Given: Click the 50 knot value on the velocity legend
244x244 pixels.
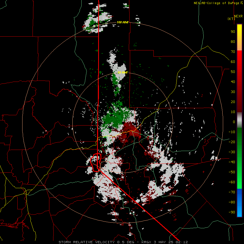Looking at the screenshot, I should [233, 72].
